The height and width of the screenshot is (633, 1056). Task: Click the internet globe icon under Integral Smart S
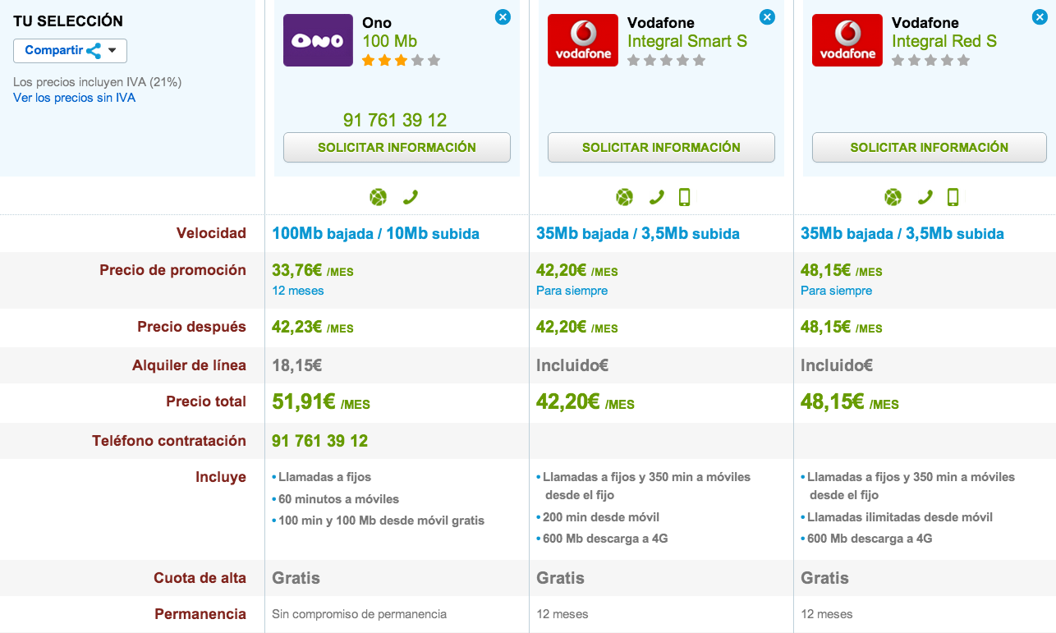click(625, 197)
